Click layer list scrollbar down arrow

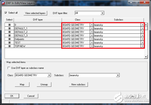pos(146,57)
